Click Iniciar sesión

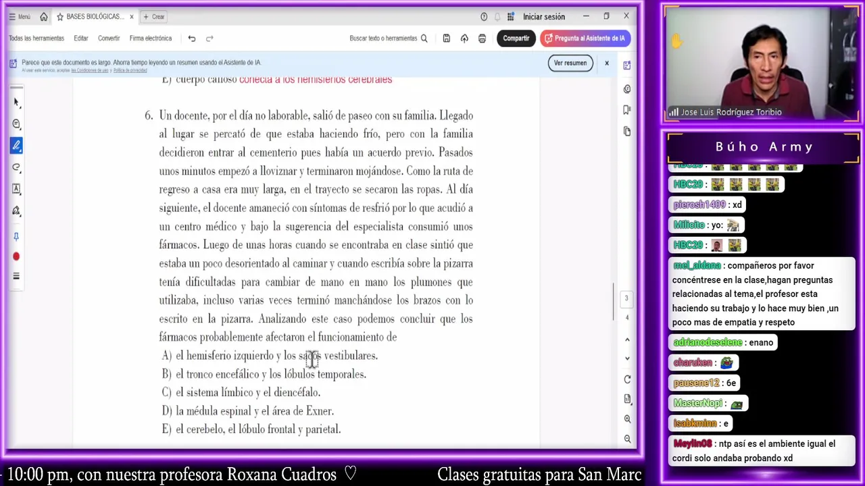point(543,17)
